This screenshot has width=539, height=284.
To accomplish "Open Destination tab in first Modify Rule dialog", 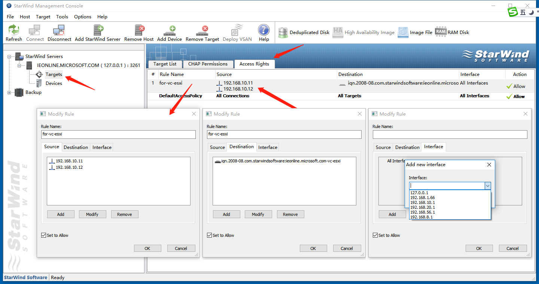I will click(76, 147).
